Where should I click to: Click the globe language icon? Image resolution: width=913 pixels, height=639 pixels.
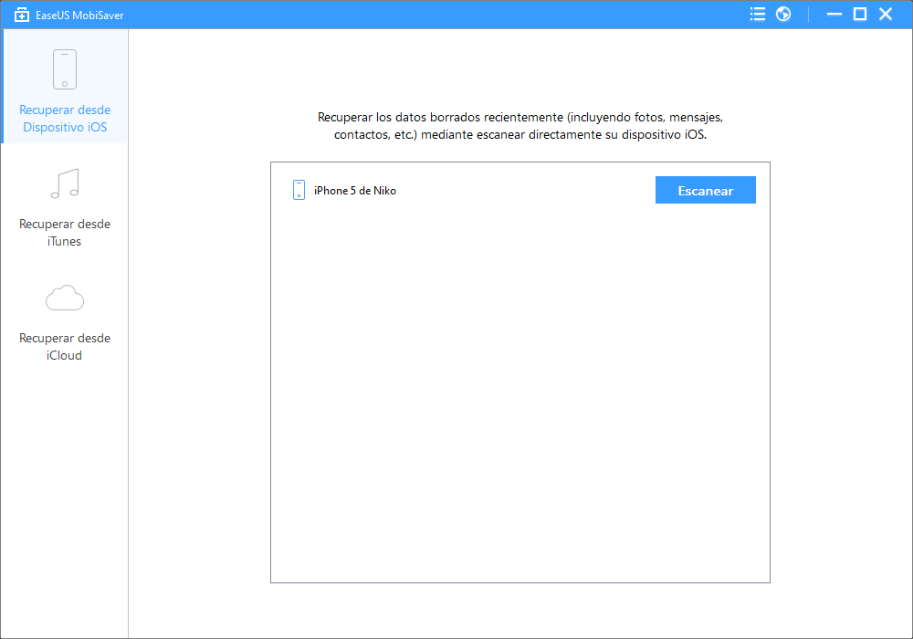(x=783, y=14)
